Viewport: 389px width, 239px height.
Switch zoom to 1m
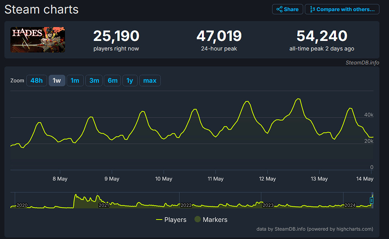(75, 81)
